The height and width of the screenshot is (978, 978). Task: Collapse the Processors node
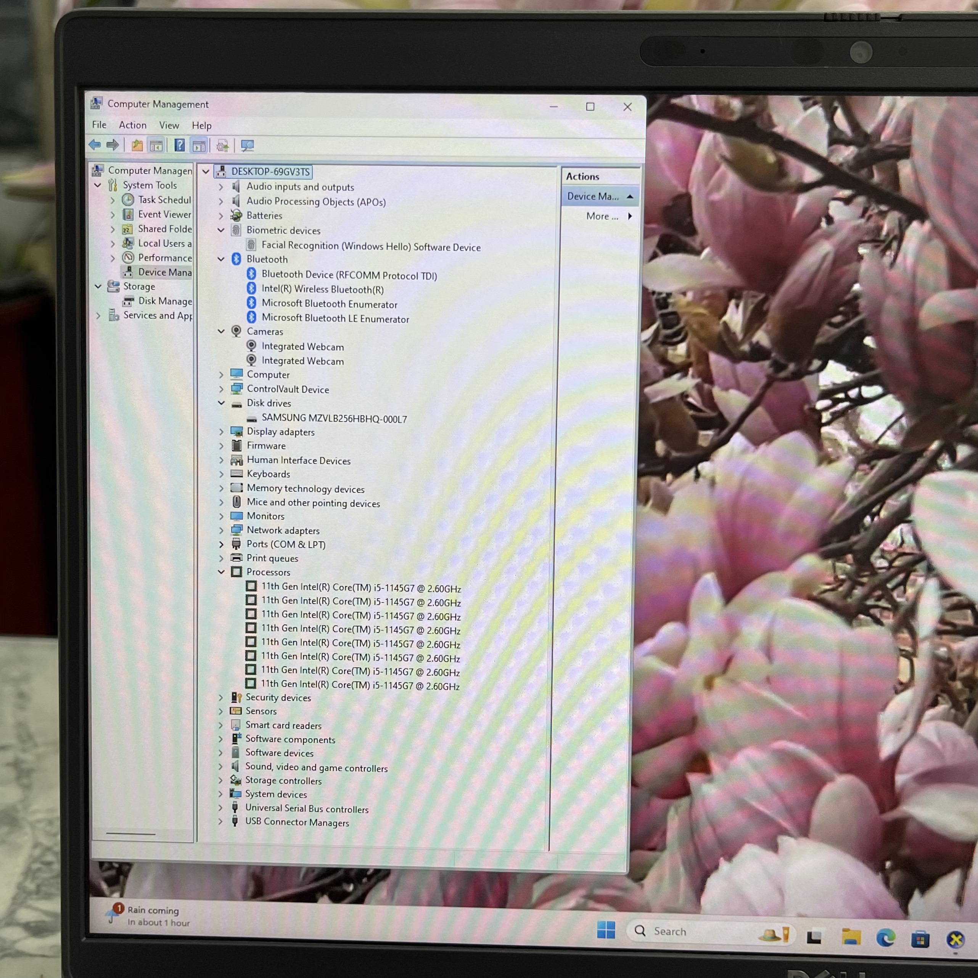pos(221,572)
